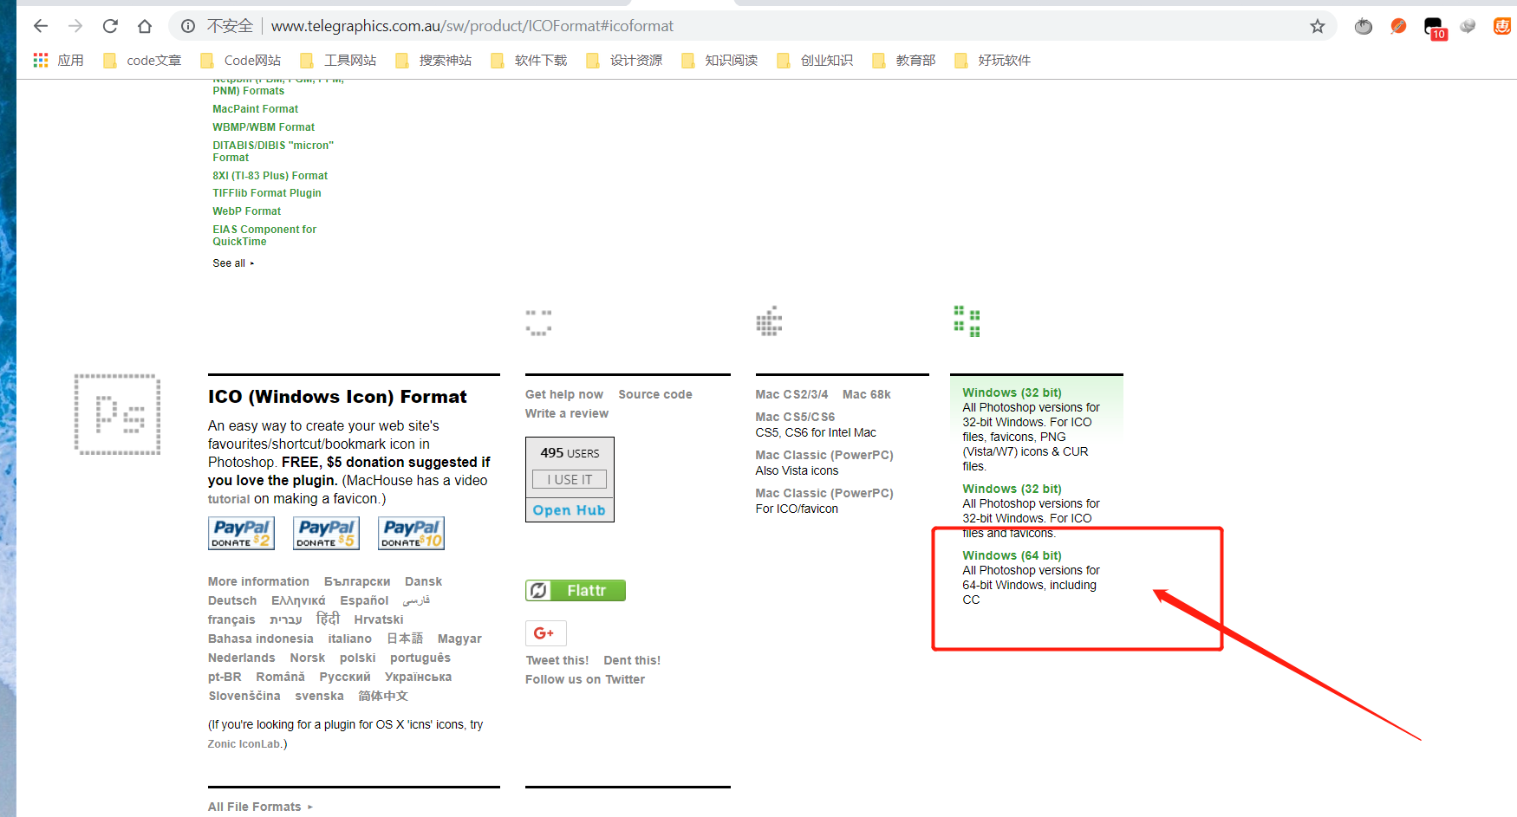1517x817 pixels.
Task: Donate $10 via PayPal button
Action: point(411,533)
